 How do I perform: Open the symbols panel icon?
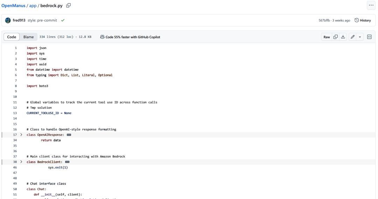pos(369,37)
